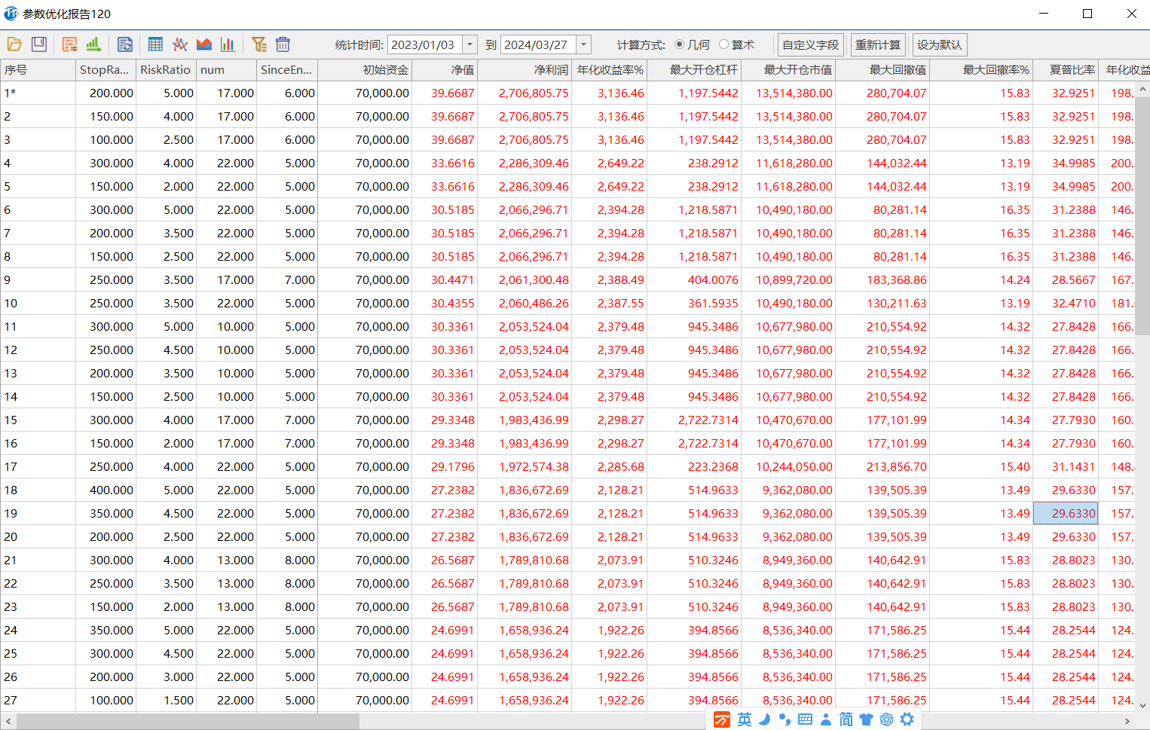
Task: Sort by the 最大回撤值 column header
Action: (882, 70)
